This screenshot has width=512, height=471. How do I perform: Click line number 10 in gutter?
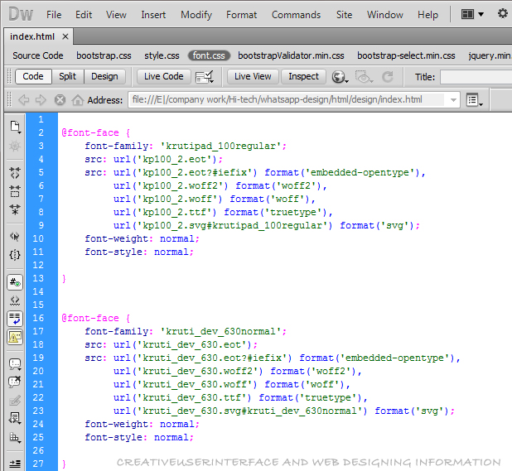[x=38, y=238]
